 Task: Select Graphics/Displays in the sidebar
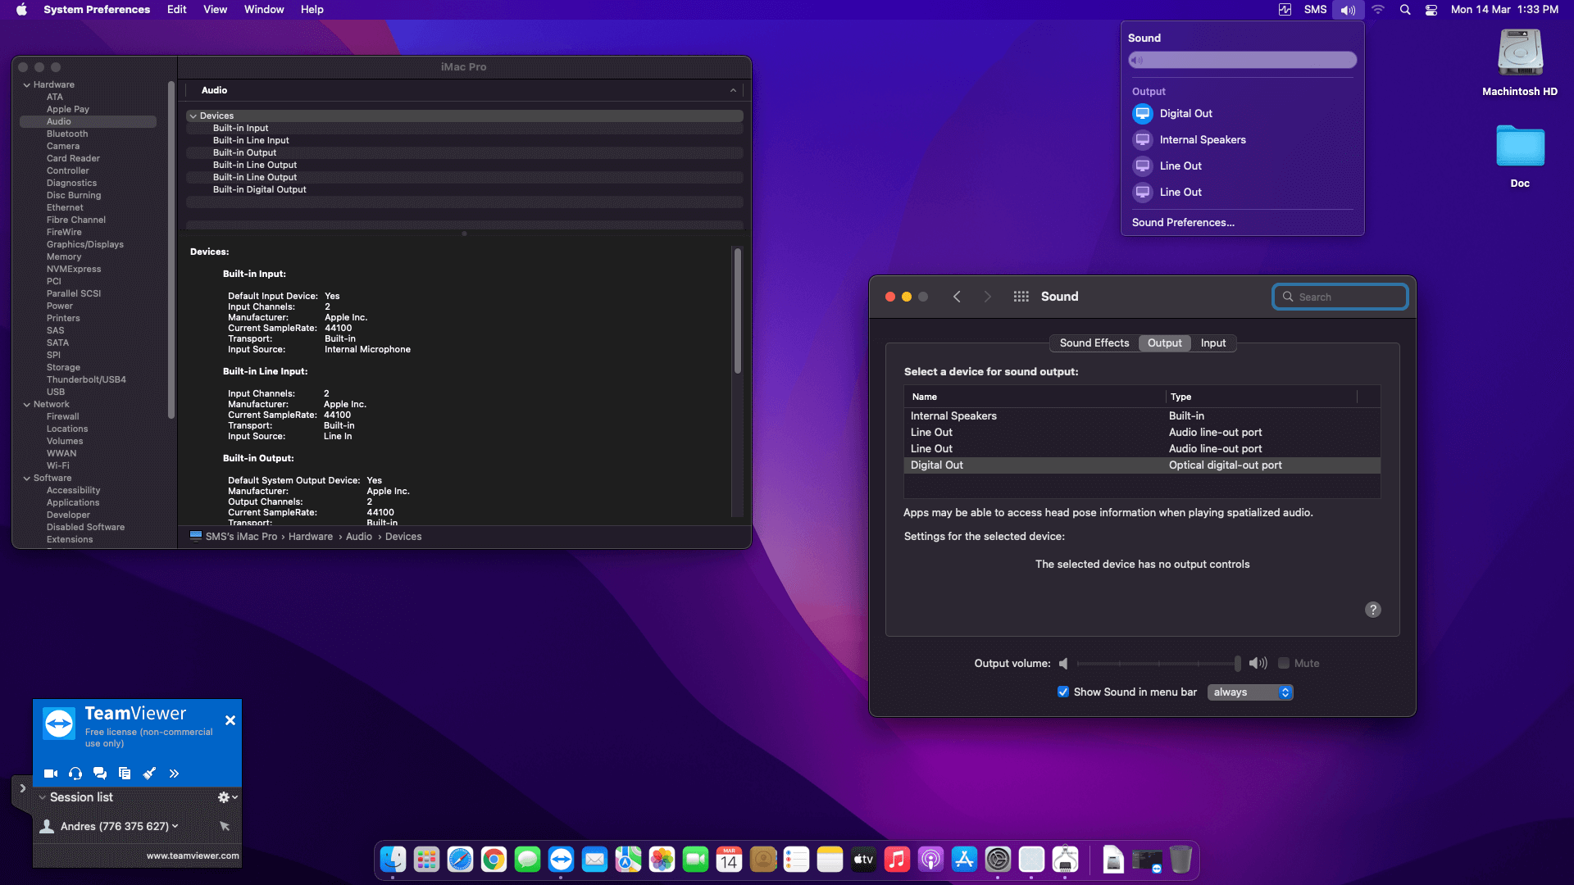[85, 245]
